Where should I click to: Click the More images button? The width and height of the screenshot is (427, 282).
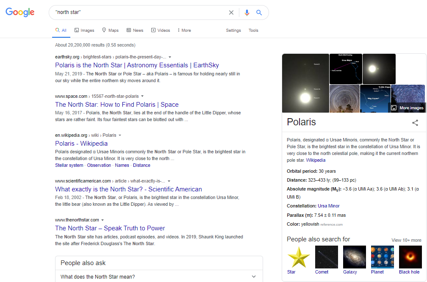pos(407,108)
